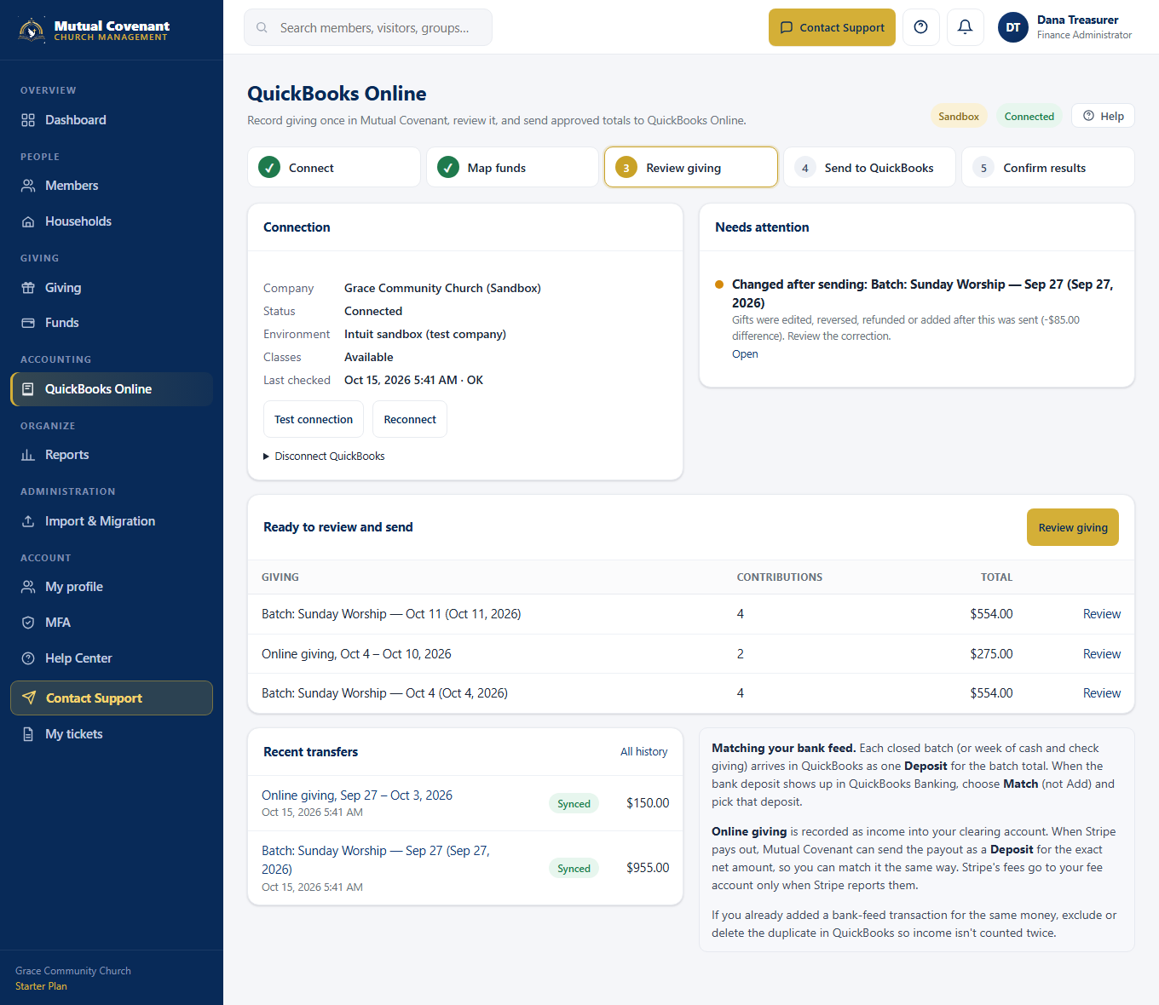
Task: Click the Starter Plan label in the sidebar footer
Action: 41,986
